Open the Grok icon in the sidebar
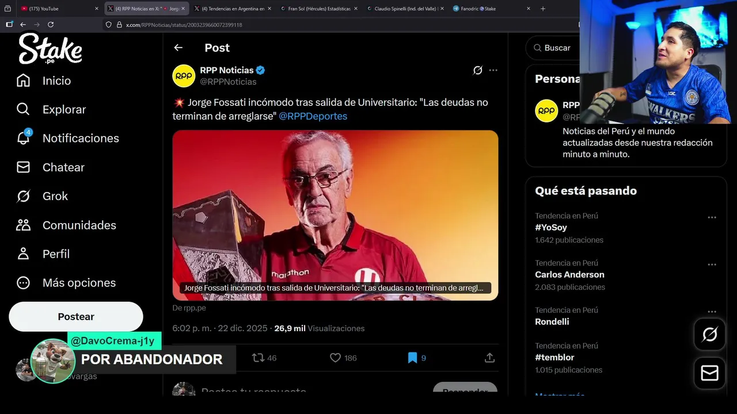 [x=23, y=196]
